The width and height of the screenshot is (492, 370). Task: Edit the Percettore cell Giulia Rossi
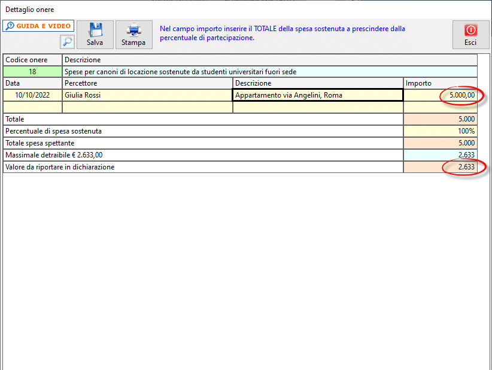(147, 95)
